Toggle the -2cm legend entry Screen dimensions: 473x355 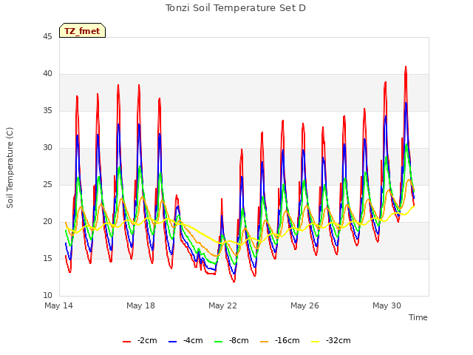coord(140,341)
